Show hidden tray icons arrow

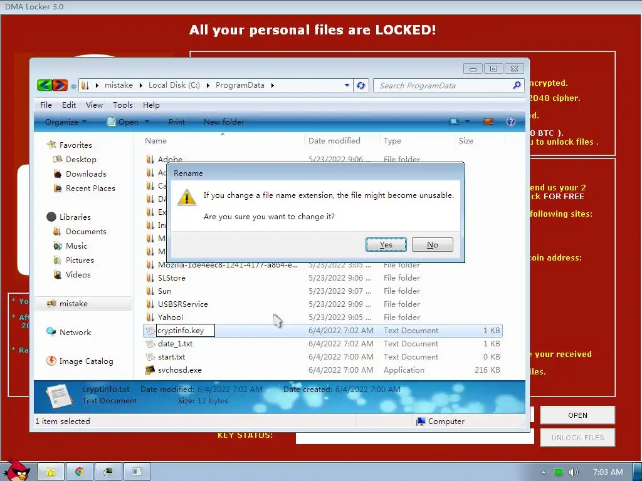tap(543, 472)
